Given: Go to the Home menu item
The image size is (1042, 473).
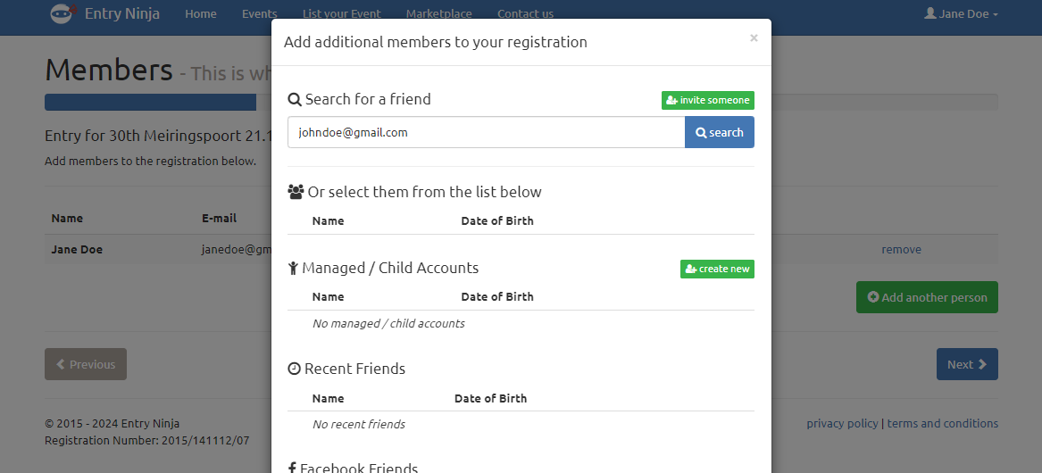Looking at the screenshot, I should point(201,13).
